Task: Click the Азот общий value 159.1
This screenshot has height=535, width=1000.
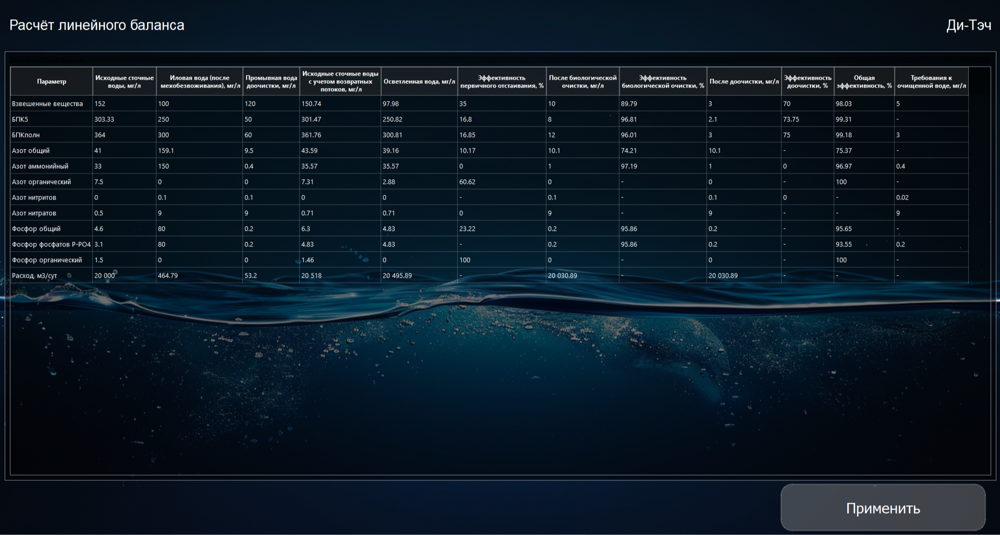Action: click(x=166, y=151)
